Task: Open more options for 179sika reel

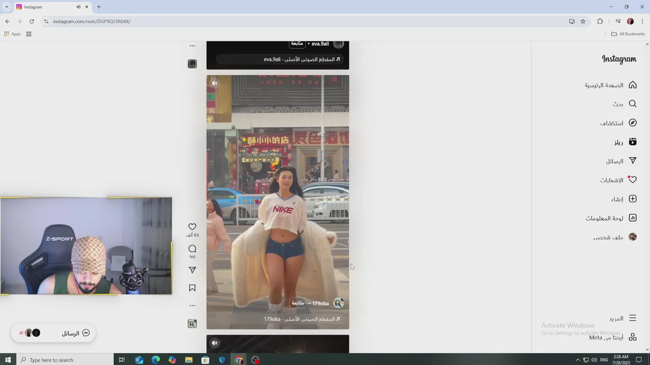Action: 192,306
